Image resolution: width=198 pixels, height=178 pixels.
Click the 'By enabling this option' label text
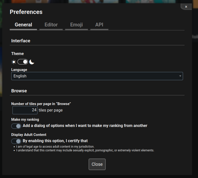[55, 141]
